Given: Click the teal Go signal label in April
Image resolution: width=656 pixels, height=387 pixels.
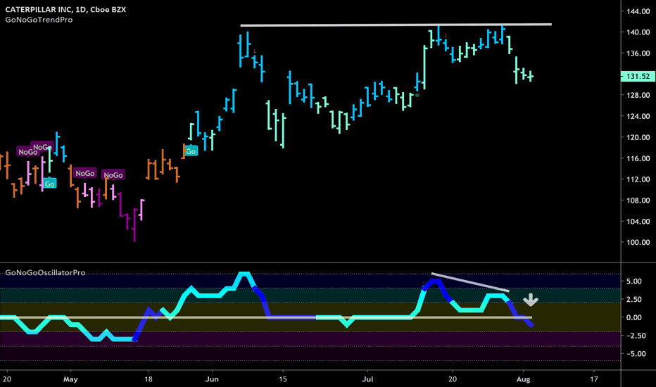Looking at the screenshot, I should (49, 184).
